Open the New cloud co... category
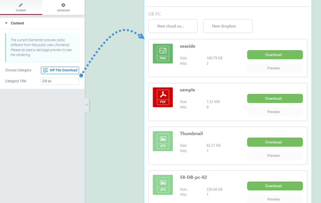This screenshot has width=321, height=203. 173,26
